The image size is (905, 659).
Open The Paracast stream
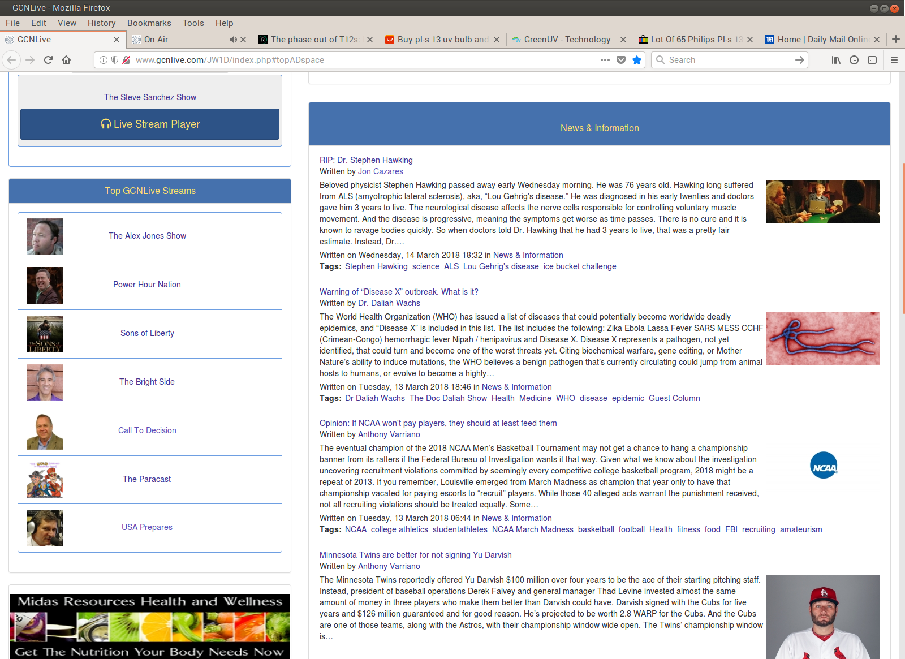[x=147, y=479]
